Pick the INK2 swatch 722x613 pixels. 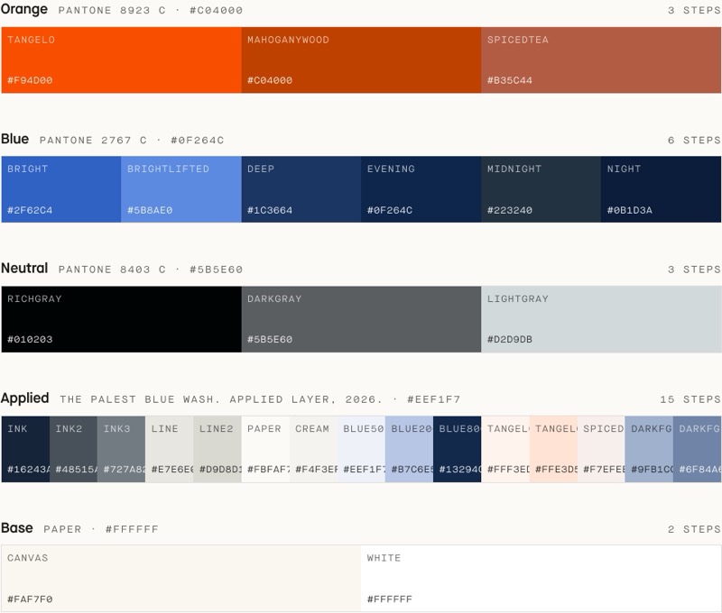coord(73,449)
